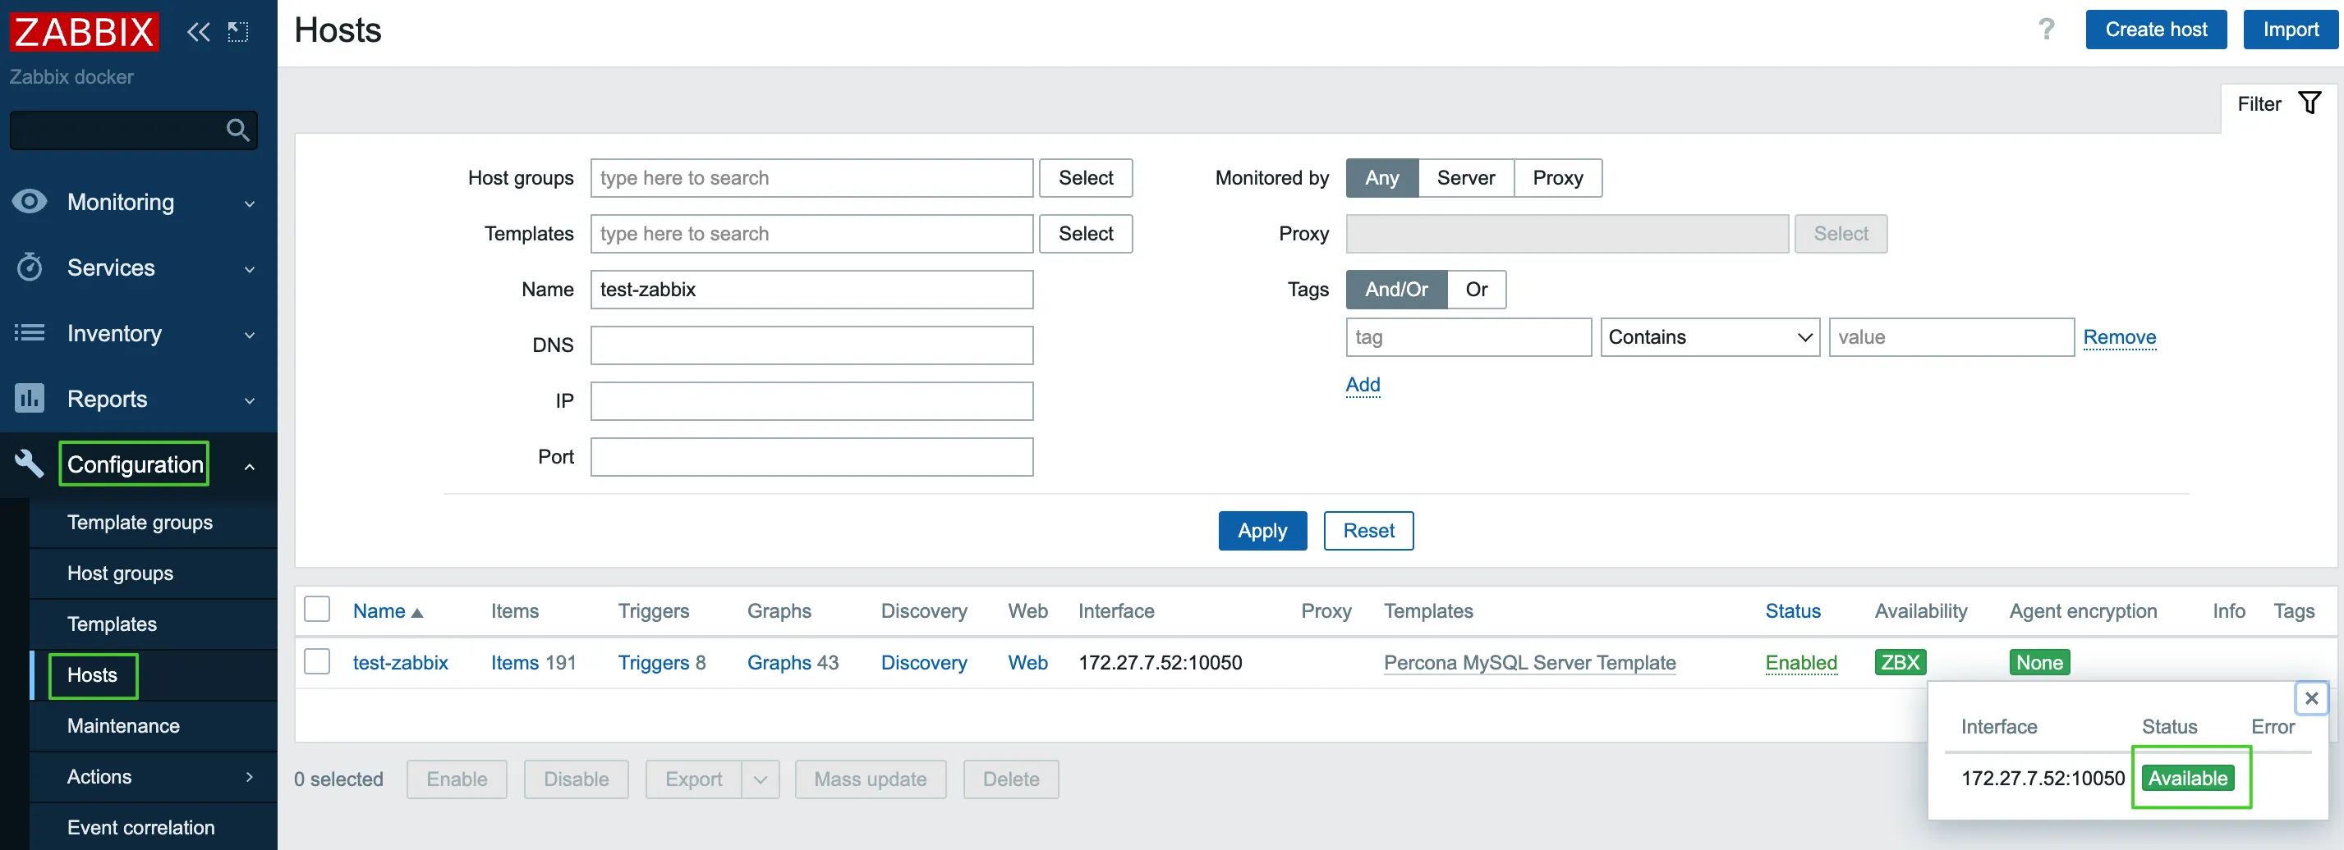Click the Inventory list icon
The height and width of the screenshot is (850, 2344).
pyautogui.click(x=29, y=333)
